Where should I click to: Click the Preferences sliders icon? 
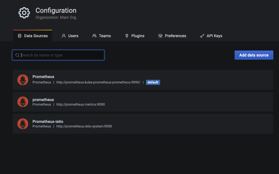pyautogui.click(x=160, y=36)
